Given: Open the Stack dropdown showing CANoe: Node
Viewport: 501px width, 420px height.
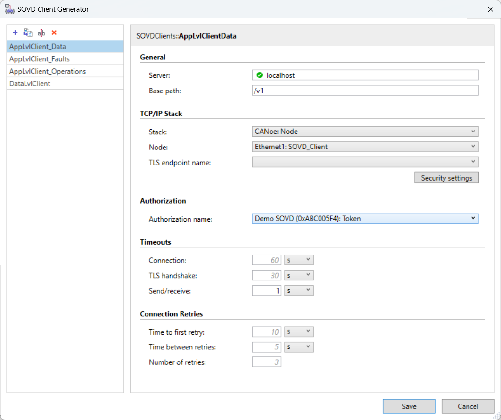Looking at the screenshot, I should (x=365, y=132).
